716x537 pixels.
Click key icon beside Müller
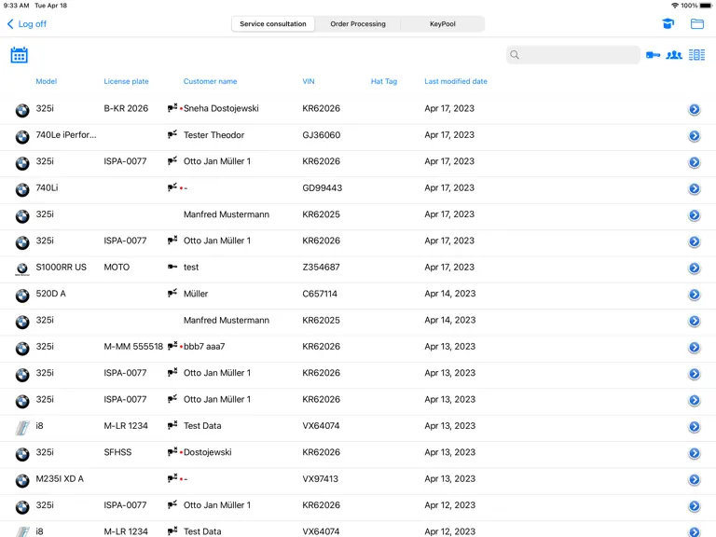(172, 293)
